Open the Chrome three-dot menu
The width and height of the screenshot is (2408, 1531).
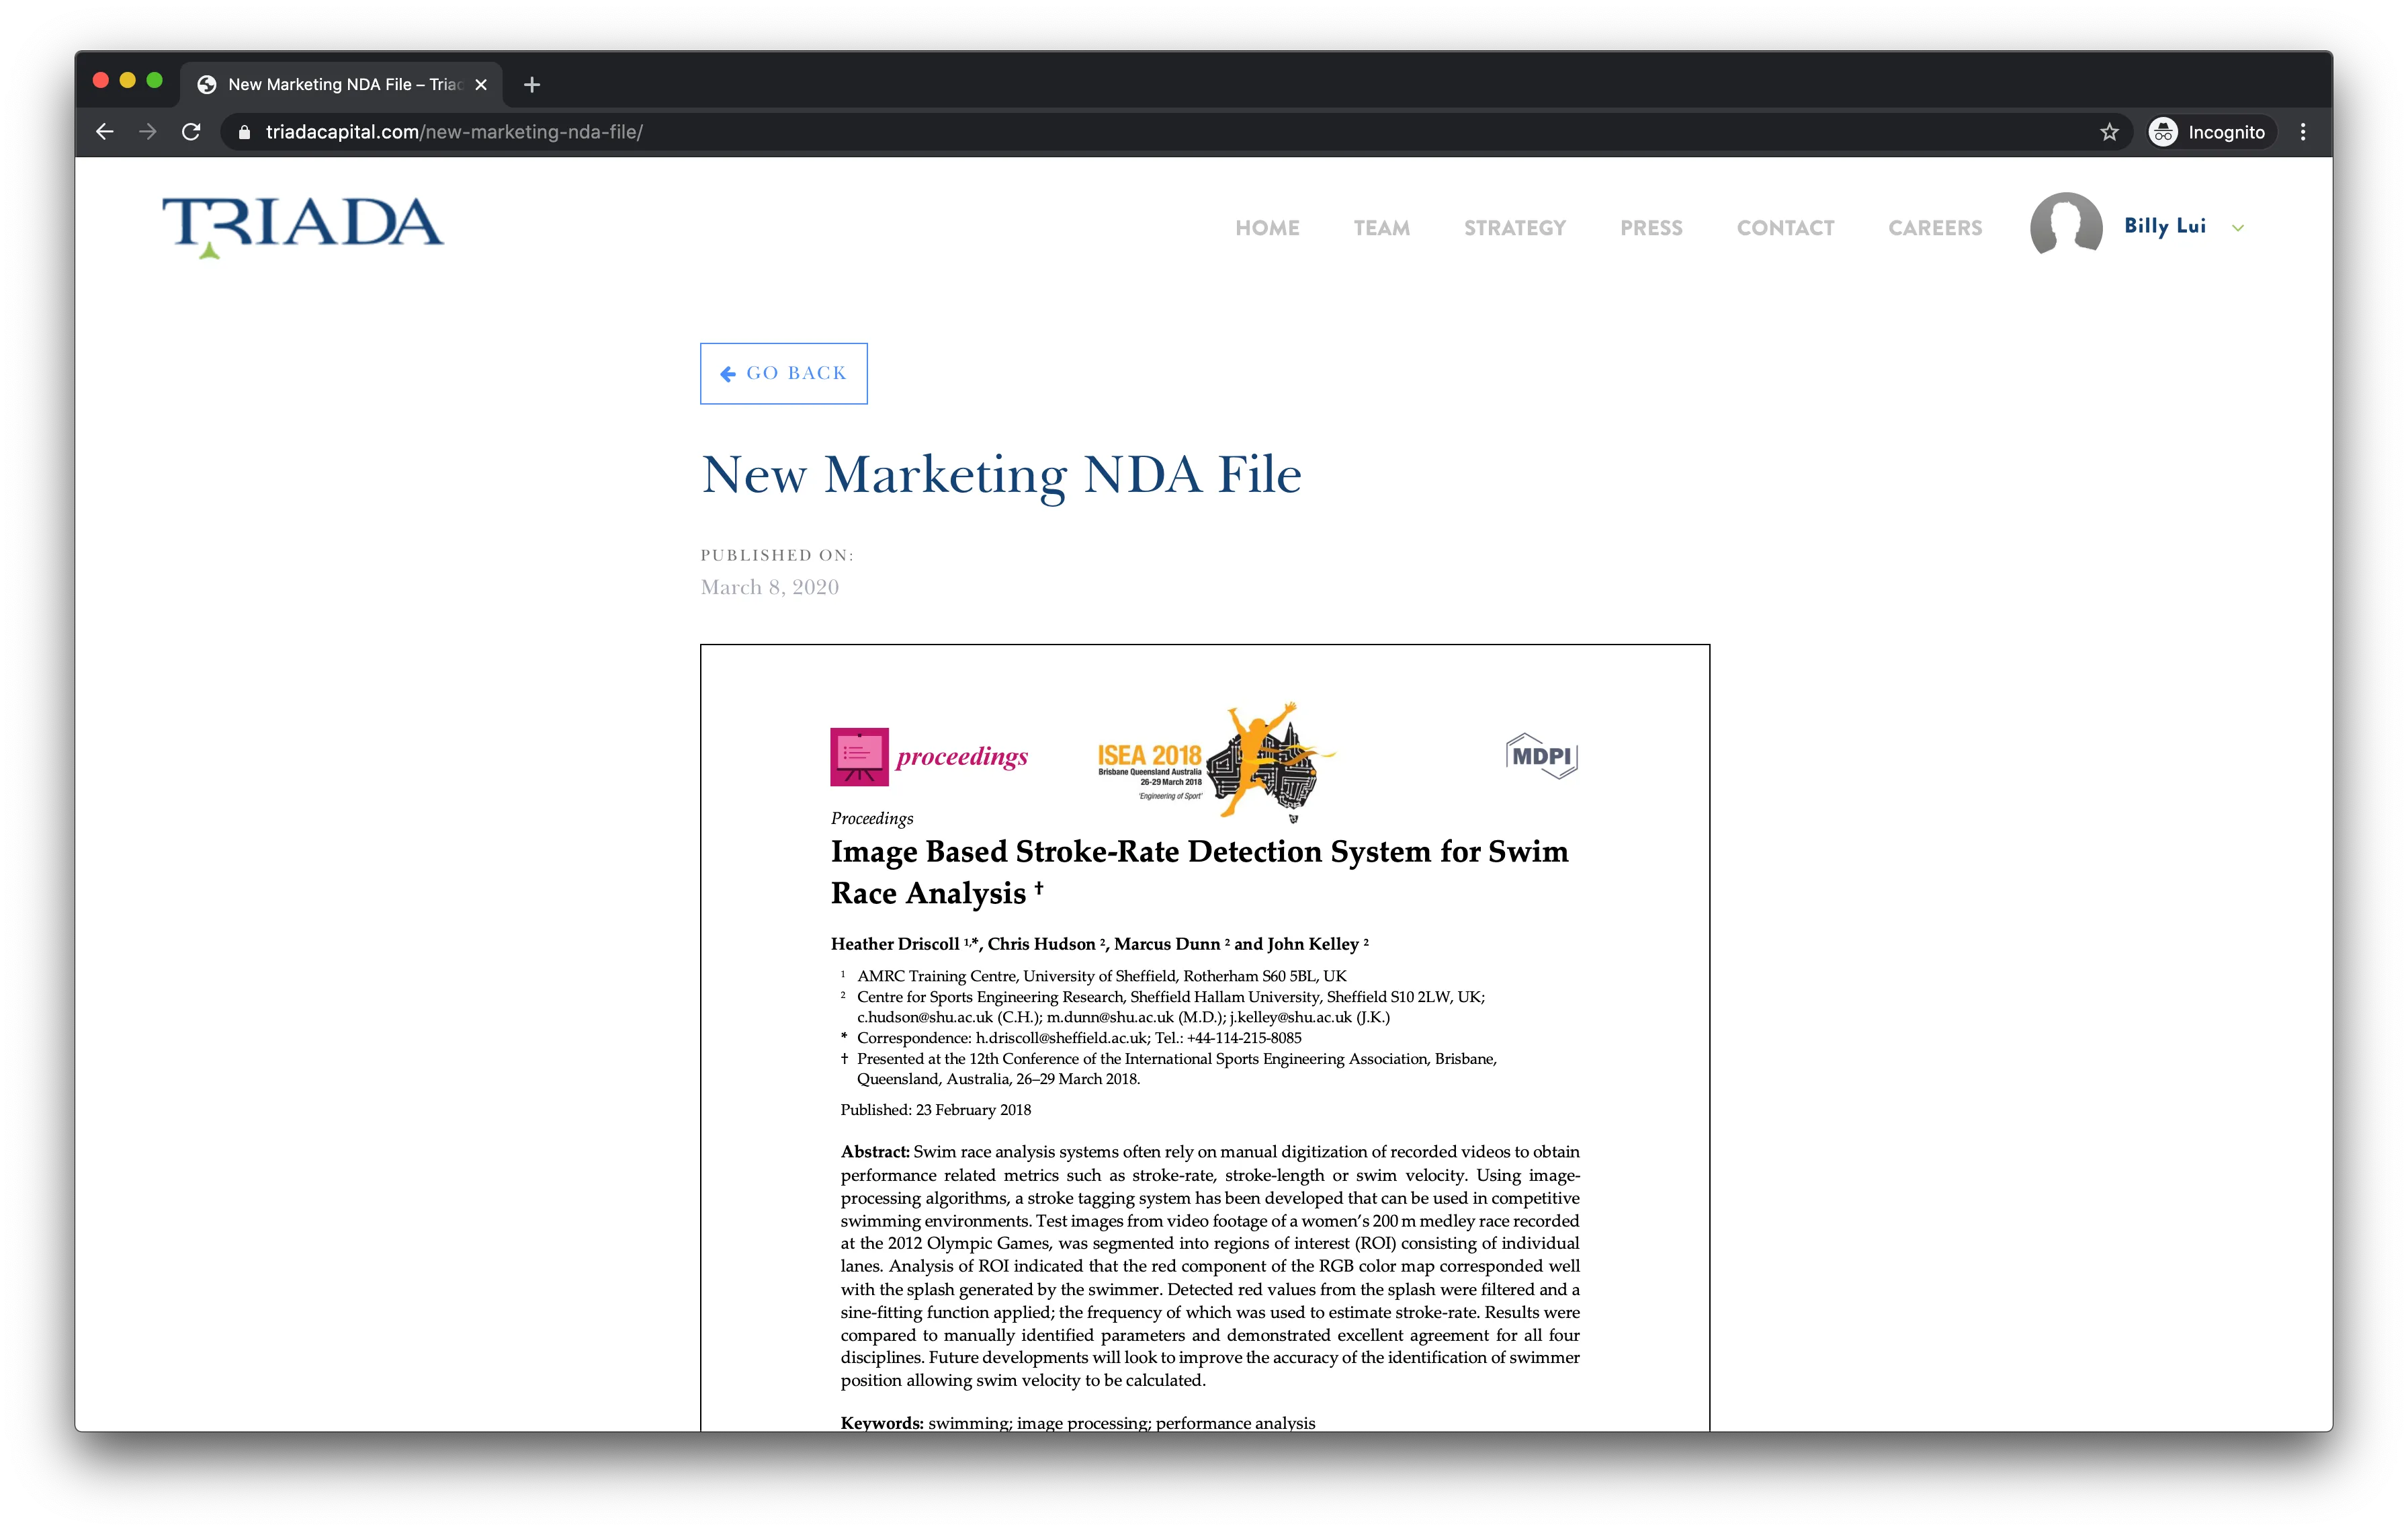[x=2303, y=132]
